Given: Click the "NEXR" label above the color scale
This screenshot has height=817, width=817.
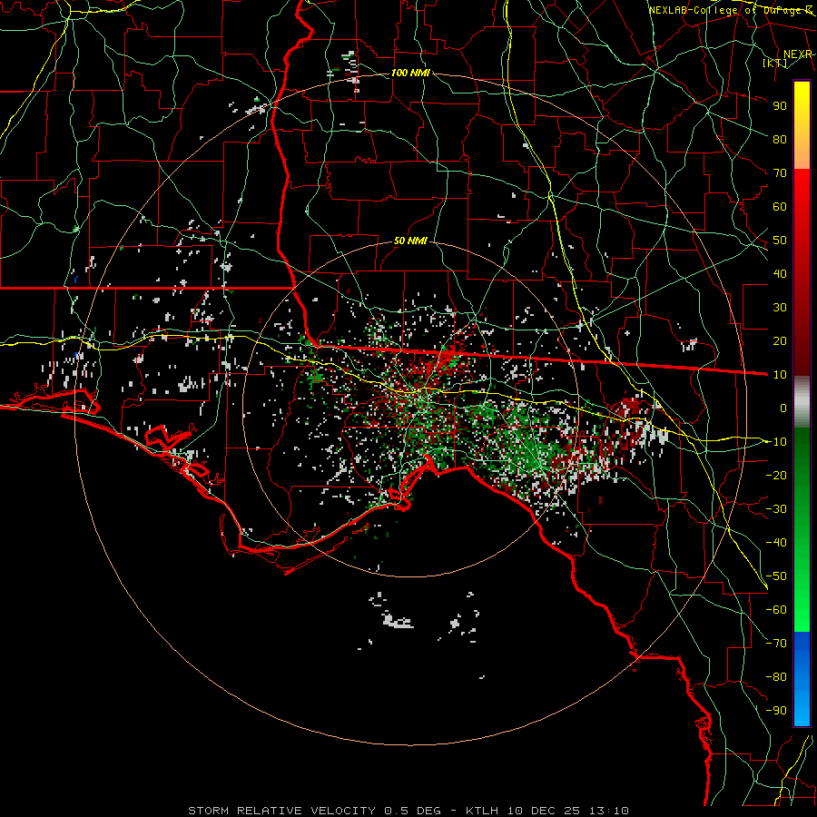Looking at the screenshot, I should [798, 54].
